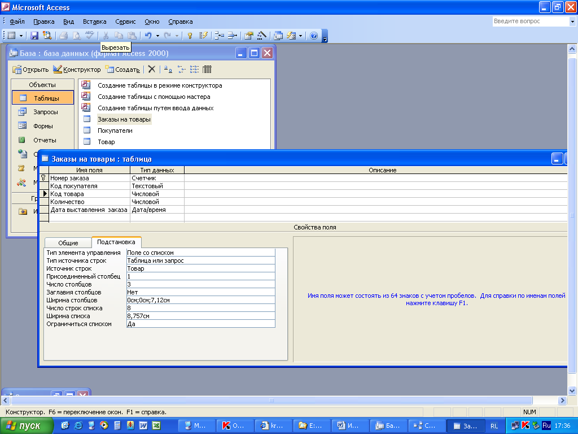
Task: Undo the last action with arrow icon
Action: [x=148, y=36]
